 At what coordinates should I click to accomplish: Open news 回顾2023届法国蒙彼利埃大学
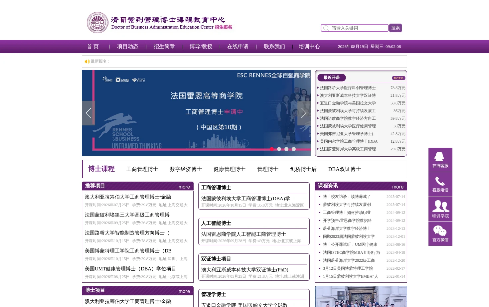[x=349, y=236]
